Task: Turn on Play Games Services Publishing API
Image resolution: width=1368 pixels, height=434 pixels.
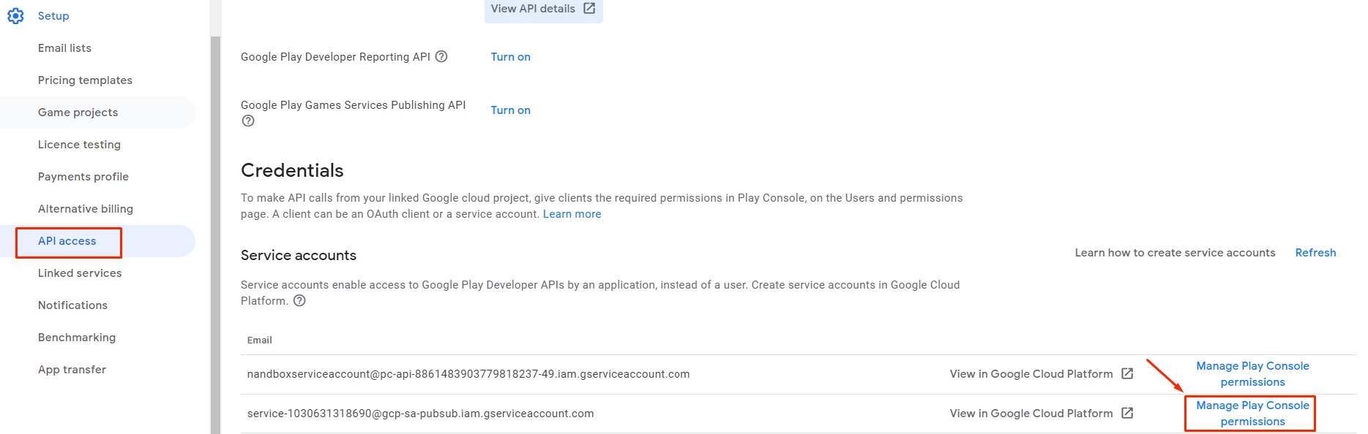Action: point(510,110)
